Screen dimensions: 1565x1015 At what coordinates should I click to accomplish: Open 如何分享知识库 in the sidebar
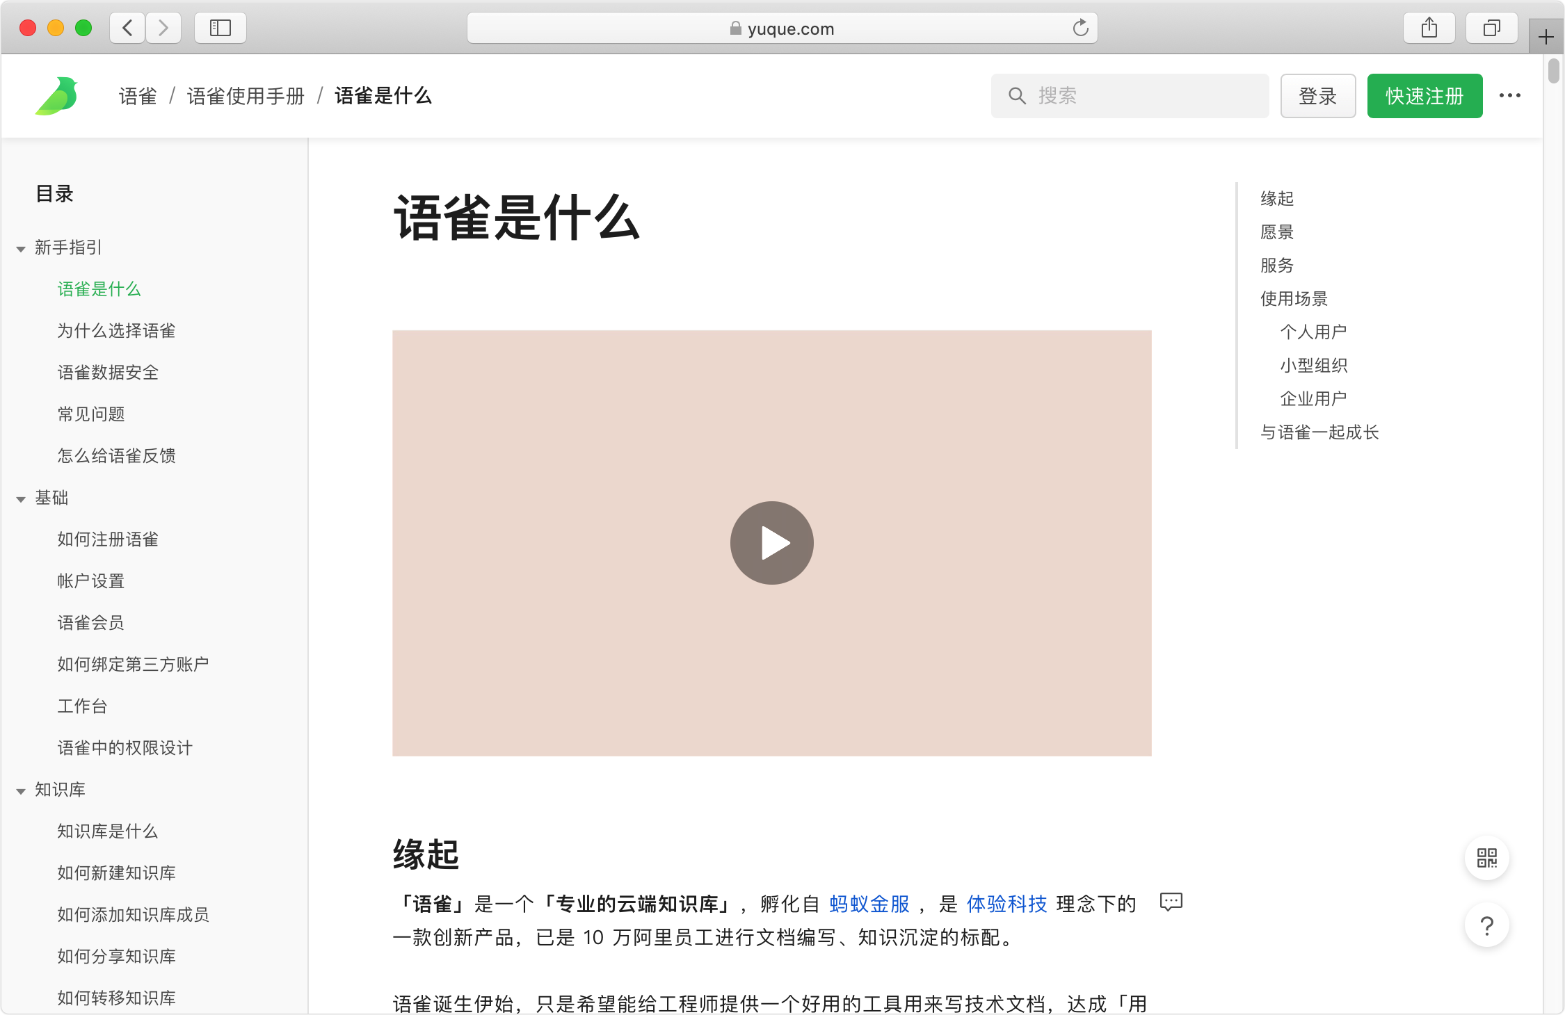pyautogui.click(x=116, y=957)
